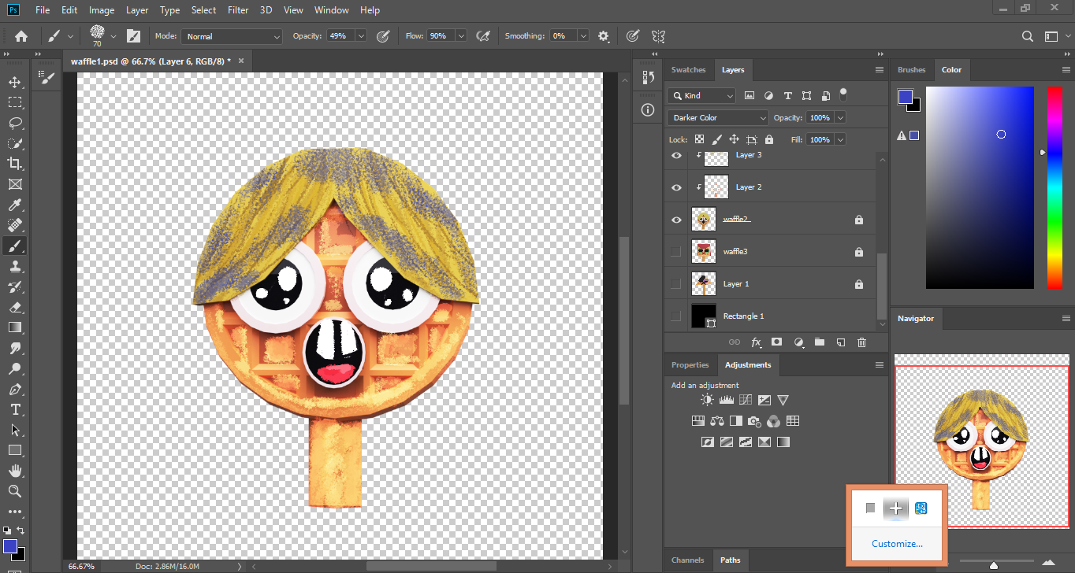Select the Move tool

[16, 80]
